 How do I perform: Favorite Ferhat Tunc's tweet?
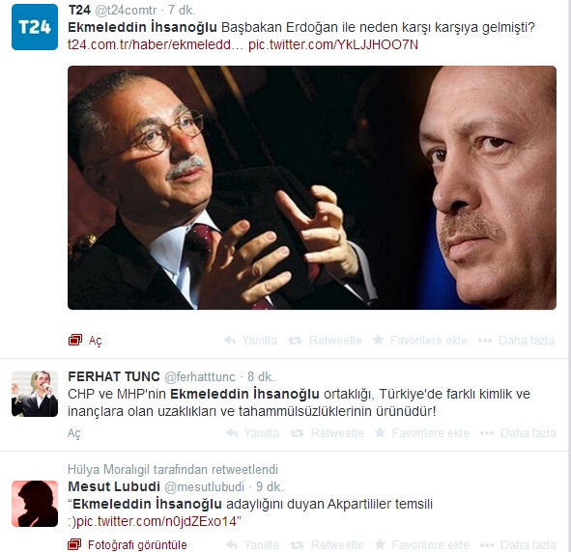point(421,433)
